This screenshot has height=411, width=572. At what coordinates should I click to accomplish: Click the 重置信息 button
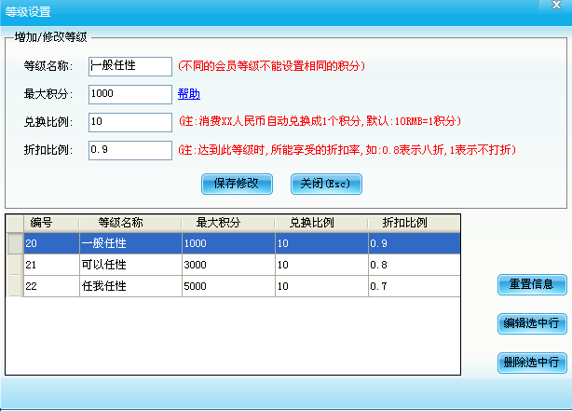tap(532, 284)
